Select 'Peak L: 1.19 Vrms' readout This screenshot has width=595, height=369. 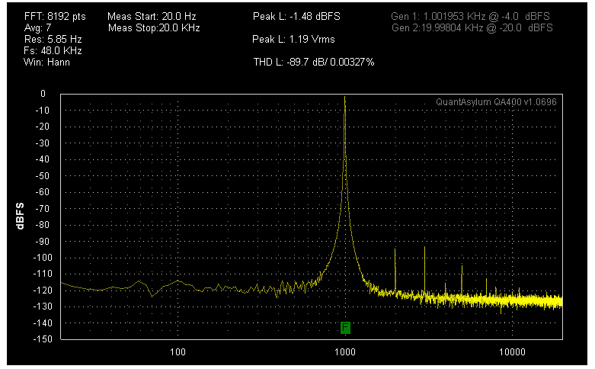(x=293, y=39)
